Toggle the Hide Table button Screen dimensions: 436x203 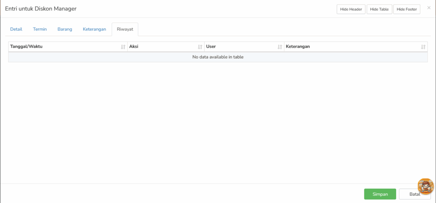[379, 9]
